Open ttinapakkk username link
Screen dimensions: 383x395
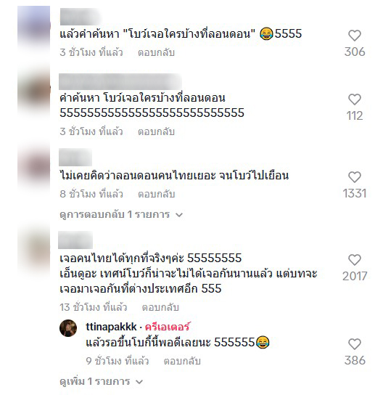111,327
